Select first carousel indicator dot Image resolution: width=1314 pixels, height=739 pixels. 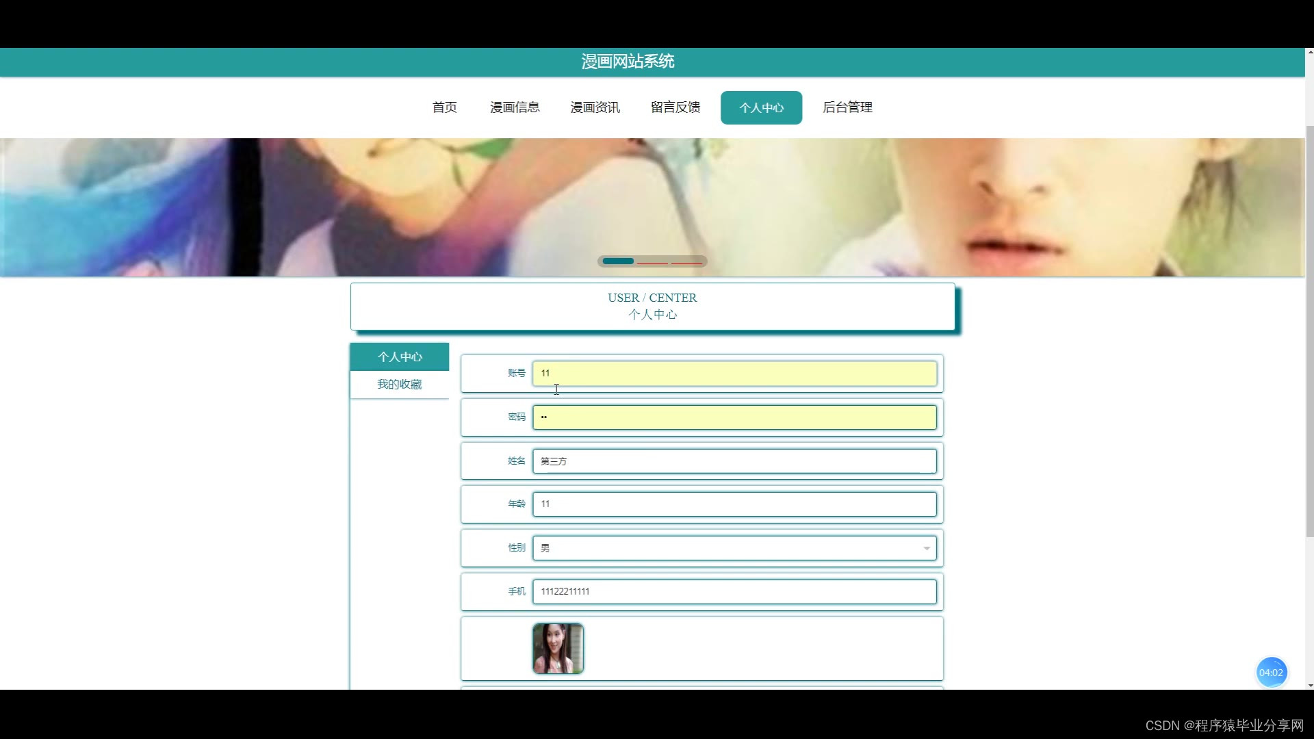coord(618,261)
